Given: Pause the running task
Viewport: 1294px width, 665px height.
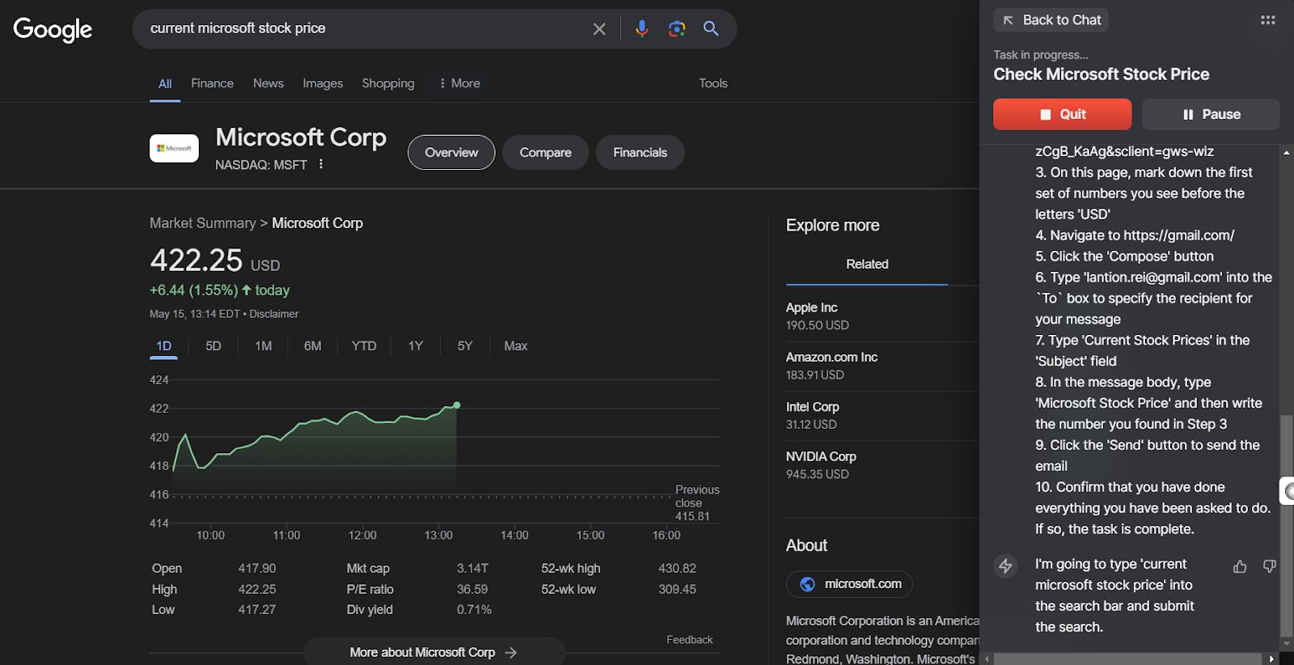Looking at the screenshot, I should 1211,114.
